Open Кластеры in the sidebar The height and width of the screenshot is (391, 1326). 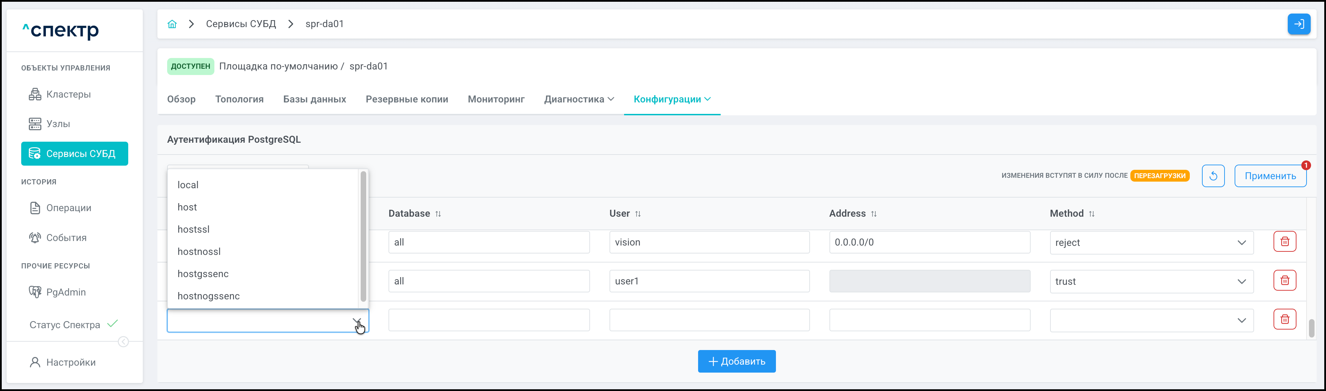[x=68, y=94]
